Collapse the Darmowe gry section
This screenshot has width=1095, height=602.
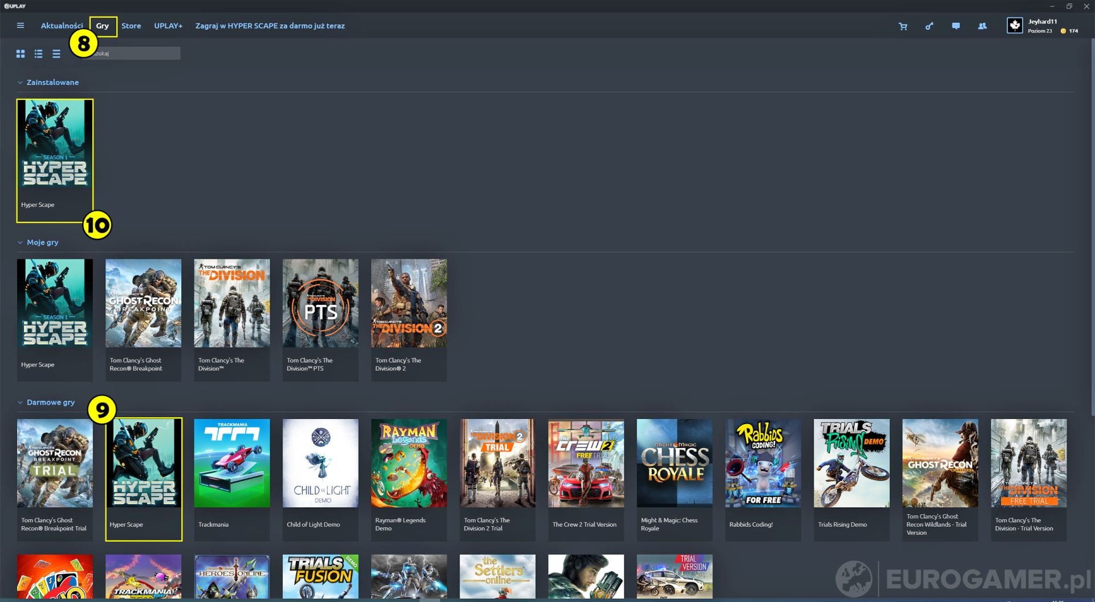tap(20, 402)
